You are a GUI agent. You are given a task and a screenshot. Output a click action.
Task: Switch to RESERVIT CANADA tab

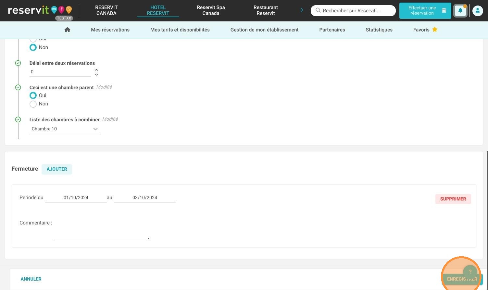pos(106,10)
